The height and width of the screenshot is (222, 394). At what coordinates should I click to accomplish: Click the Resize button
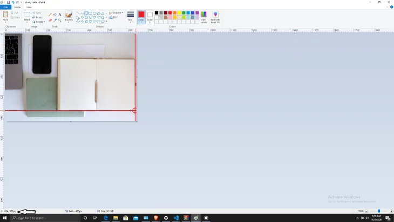pyautogui.click(x=37, y=17)
